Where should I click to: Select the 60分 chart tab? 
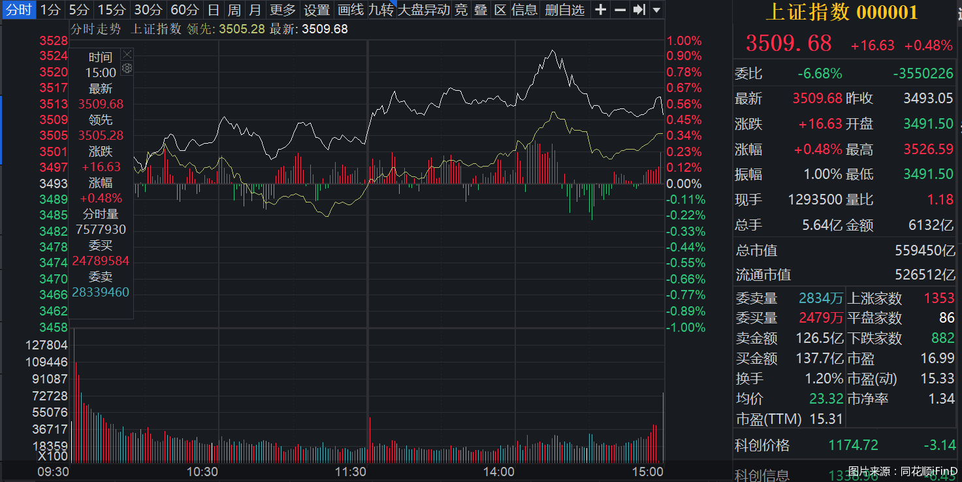[x=184, y=10]
